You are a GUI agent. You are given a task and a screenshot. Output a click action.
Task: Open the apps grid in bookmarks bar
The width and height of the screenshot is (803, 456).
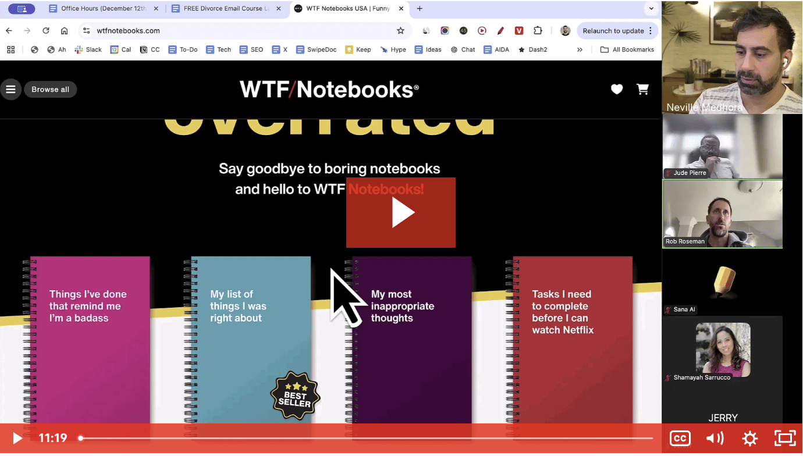point(10,49)
